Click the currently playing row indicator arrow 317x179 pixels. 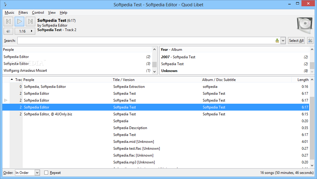coord(6,100)
